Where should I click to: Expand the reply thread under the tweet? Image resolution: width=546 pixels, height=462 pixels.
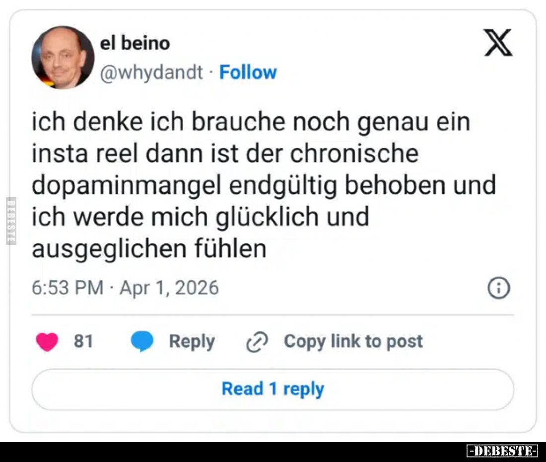273,389
